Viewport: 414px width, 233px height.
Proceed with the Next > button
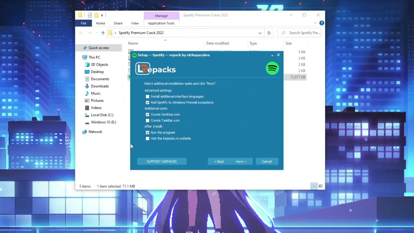[x=241, y=161]
